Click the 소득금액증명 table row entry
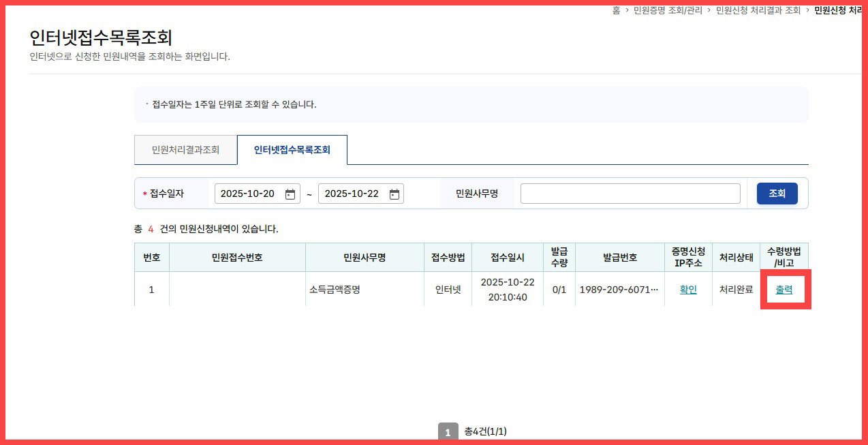The width and height of the screenshot is (868, 445). tap(363, 289)
